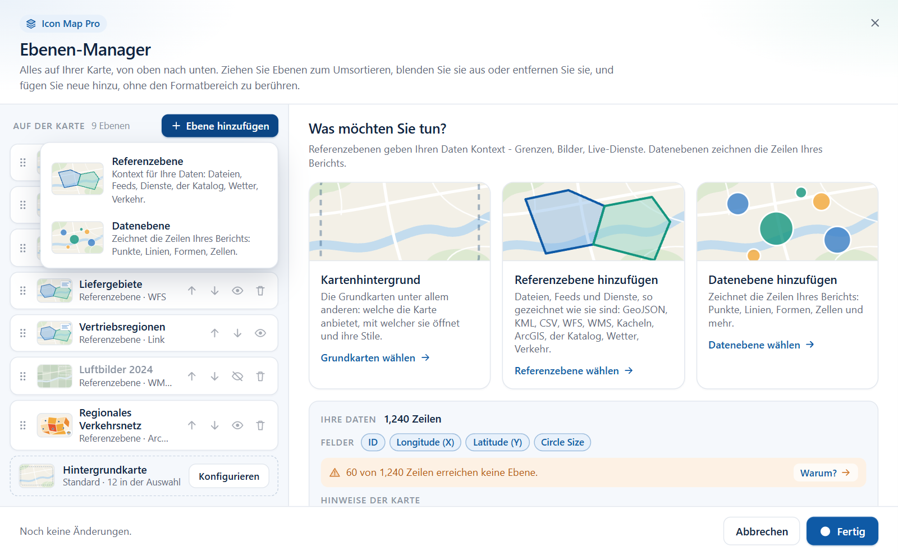This screenshot has width=898, height=555.
Task: Choose Datenebene from the add menu
Action: click(159, 238)
